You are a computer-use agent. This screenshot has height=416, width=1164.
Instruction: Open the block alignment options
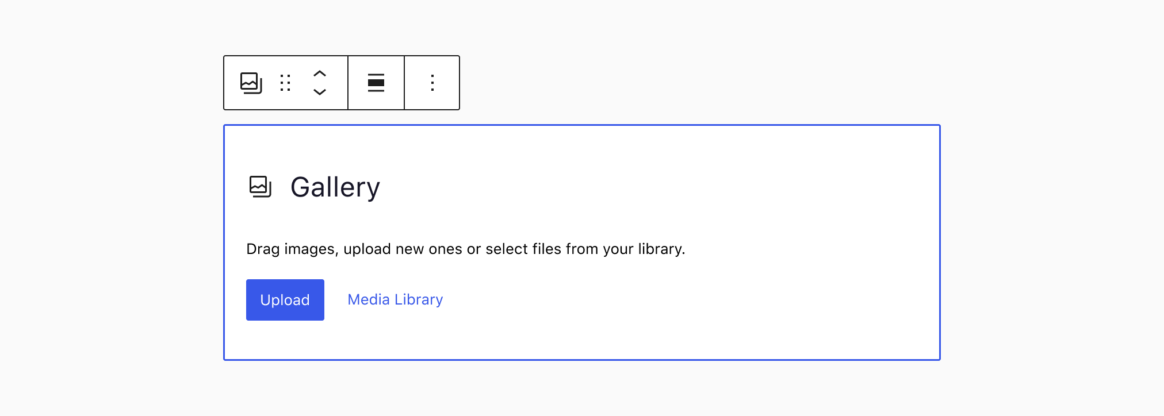click(x=376, y=83)
